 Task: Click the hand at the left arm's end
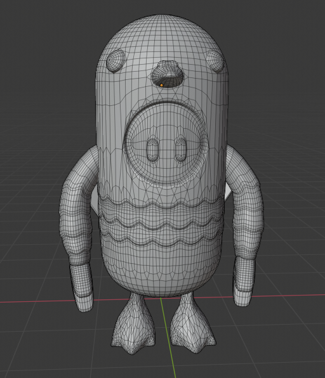point(82,287)
